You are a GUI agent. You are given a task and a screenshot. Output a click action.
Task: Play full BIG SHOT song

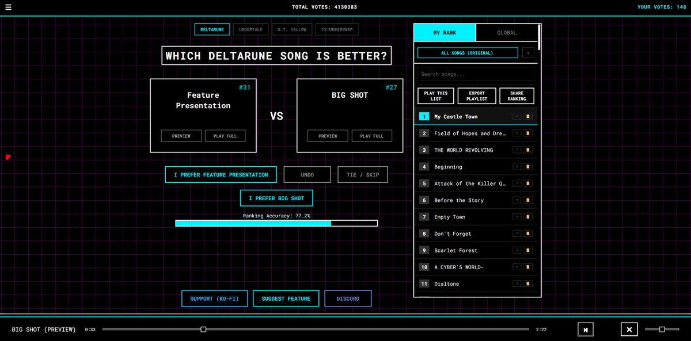(x=372, y=136)
